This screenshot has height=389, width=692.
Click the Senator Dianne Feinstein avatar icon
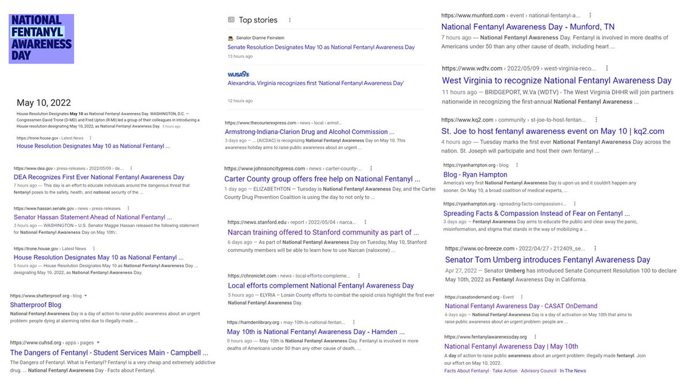(x=231, y=38)
